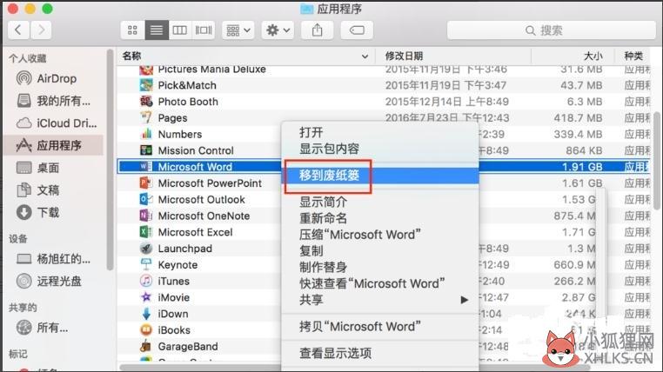Select the iMovie app icon
Viewport: 663px width, 372px height.
[146, 297]
